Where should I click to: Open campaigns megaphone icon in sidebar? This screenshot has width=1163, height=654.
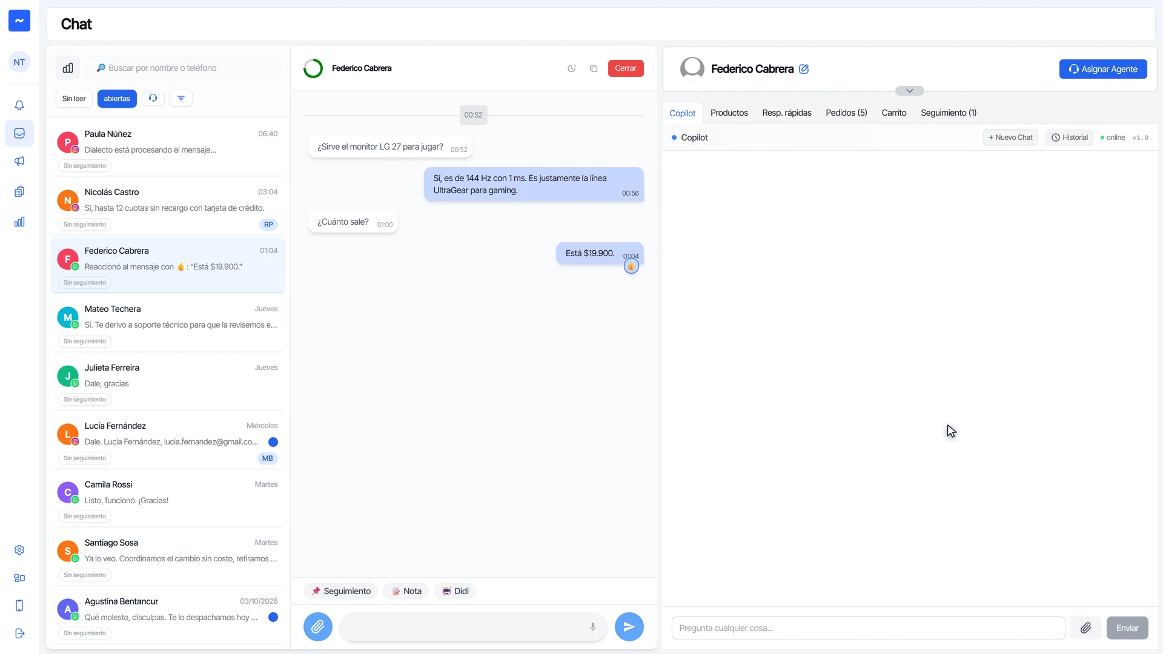[x=19, y=161]
